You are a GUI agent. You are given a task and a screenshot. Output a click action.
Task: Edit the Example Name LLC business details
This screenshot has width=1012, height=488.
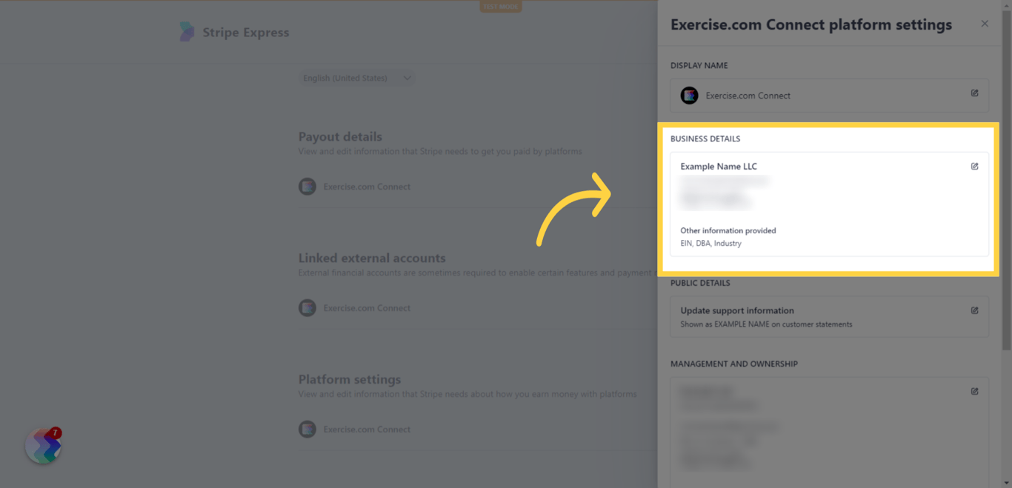(x=974, y=166)
